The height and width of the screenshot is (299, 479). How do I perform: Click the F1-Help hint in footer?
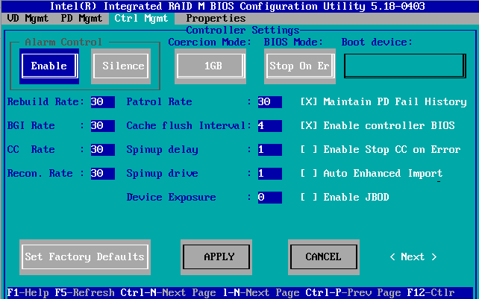coord(28,292)
